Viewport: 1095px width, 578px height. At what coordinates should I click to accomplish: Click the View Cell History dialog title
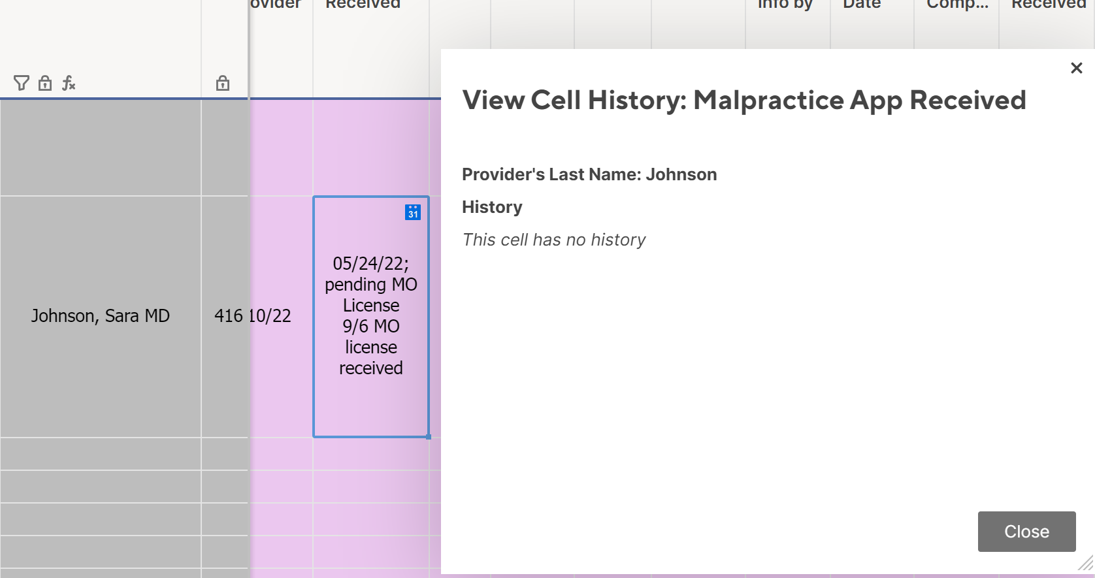click(744, 101)
